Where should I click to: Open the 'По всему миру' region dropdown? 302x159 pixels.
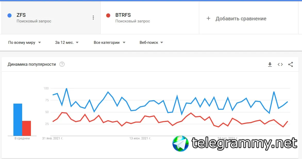click(24, 43)
